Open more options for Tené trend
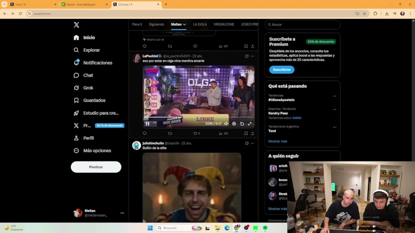The height and width of the screenshot is (233, 415). 335,127
